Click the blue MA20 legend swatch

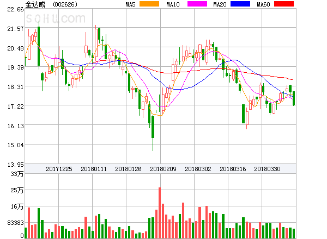[240, 4]
